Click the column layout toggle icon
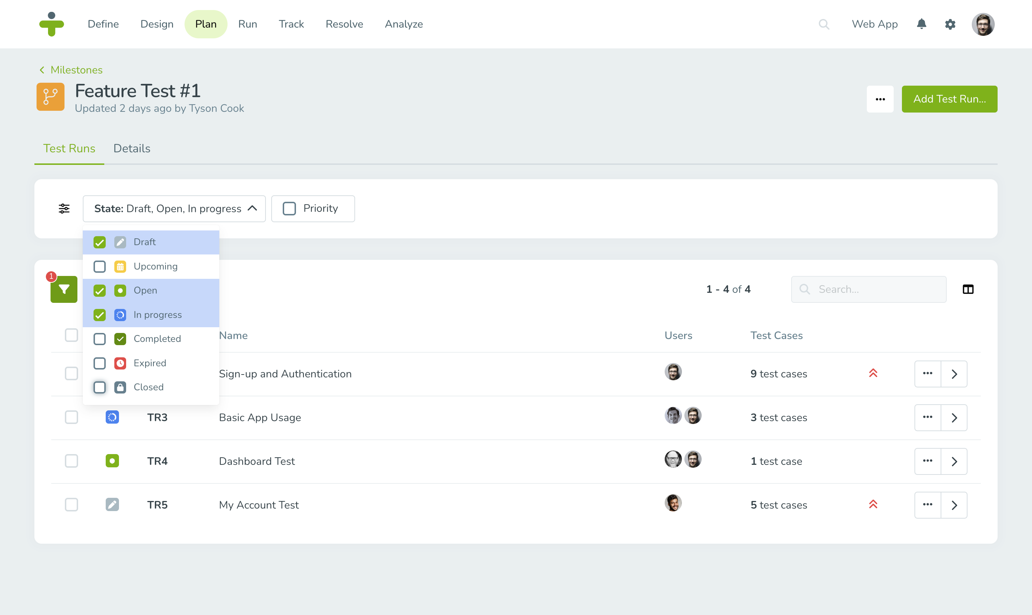The width and height of the screenshot is (1032, 615). tap(967, 289)
